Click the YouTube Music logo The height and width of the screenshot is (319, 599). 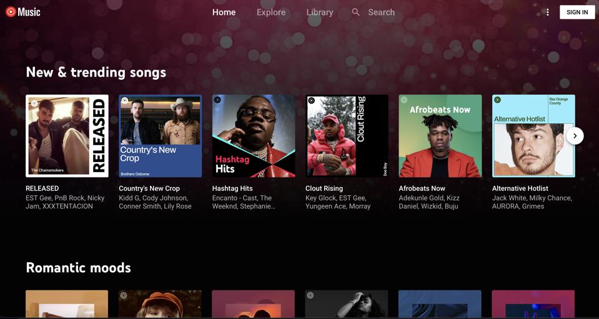tap(23, 12)
